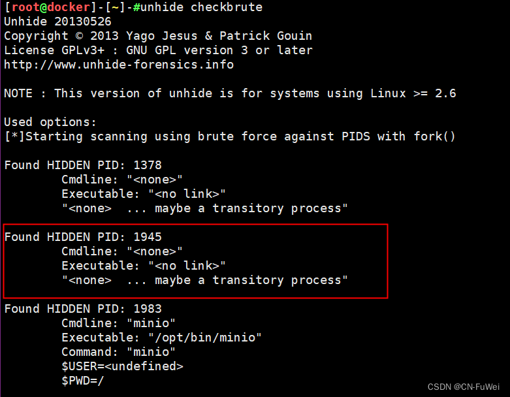The image size is (510, 397).
Task: Click the Cmdline "minio" entry
Action: pyautogui.click(x=118, y=323)
